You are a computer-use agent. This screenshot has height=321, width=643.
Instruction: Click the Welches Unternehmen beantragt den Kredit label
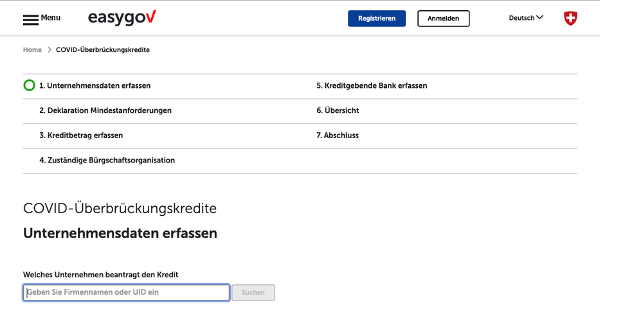point(101,275)
